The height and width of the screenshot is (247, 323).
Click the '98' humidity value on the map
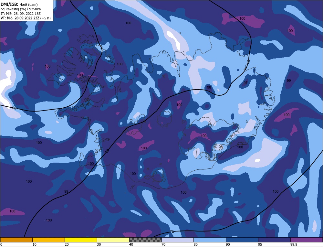click(x=209, y=87)
